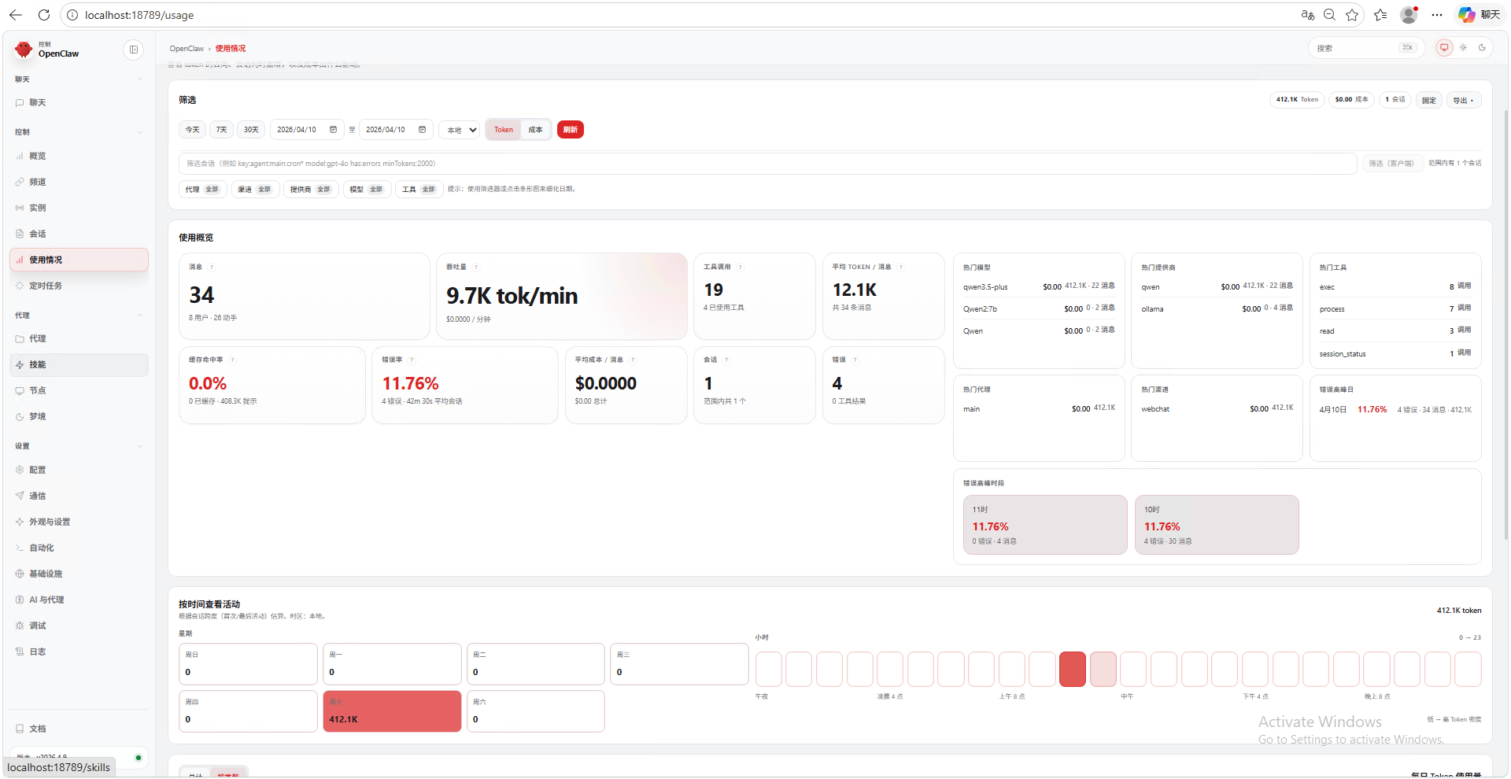This screenshot has height=779, width=1511.
Task: Click the loader icon beside 定时任务
Action: coord(20,286)
